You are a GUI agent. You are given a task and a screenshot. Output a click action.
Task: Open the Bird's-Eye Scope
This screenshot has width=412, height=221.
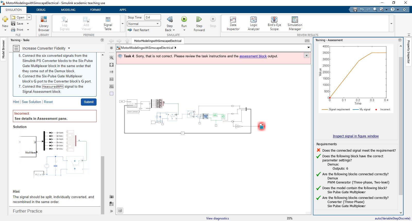click(x=274, y=24)
